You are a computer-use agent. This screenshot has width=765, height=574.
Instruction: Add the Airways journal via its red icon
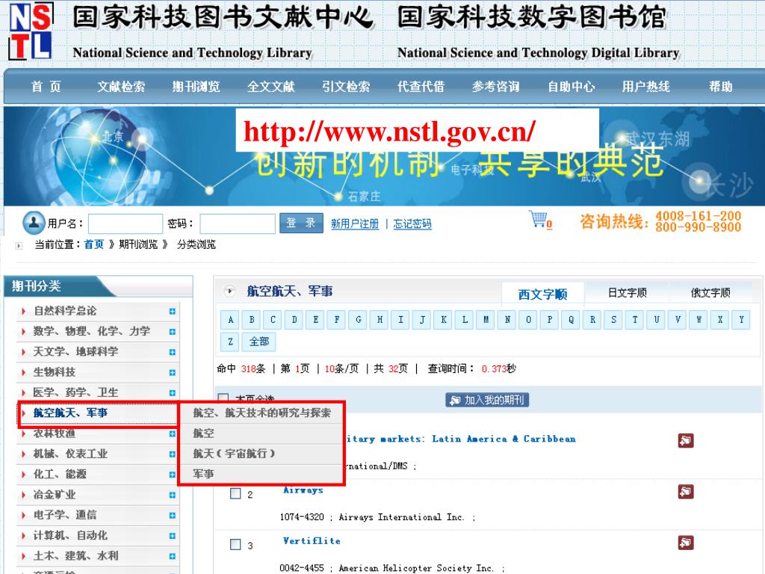point(686,492)
